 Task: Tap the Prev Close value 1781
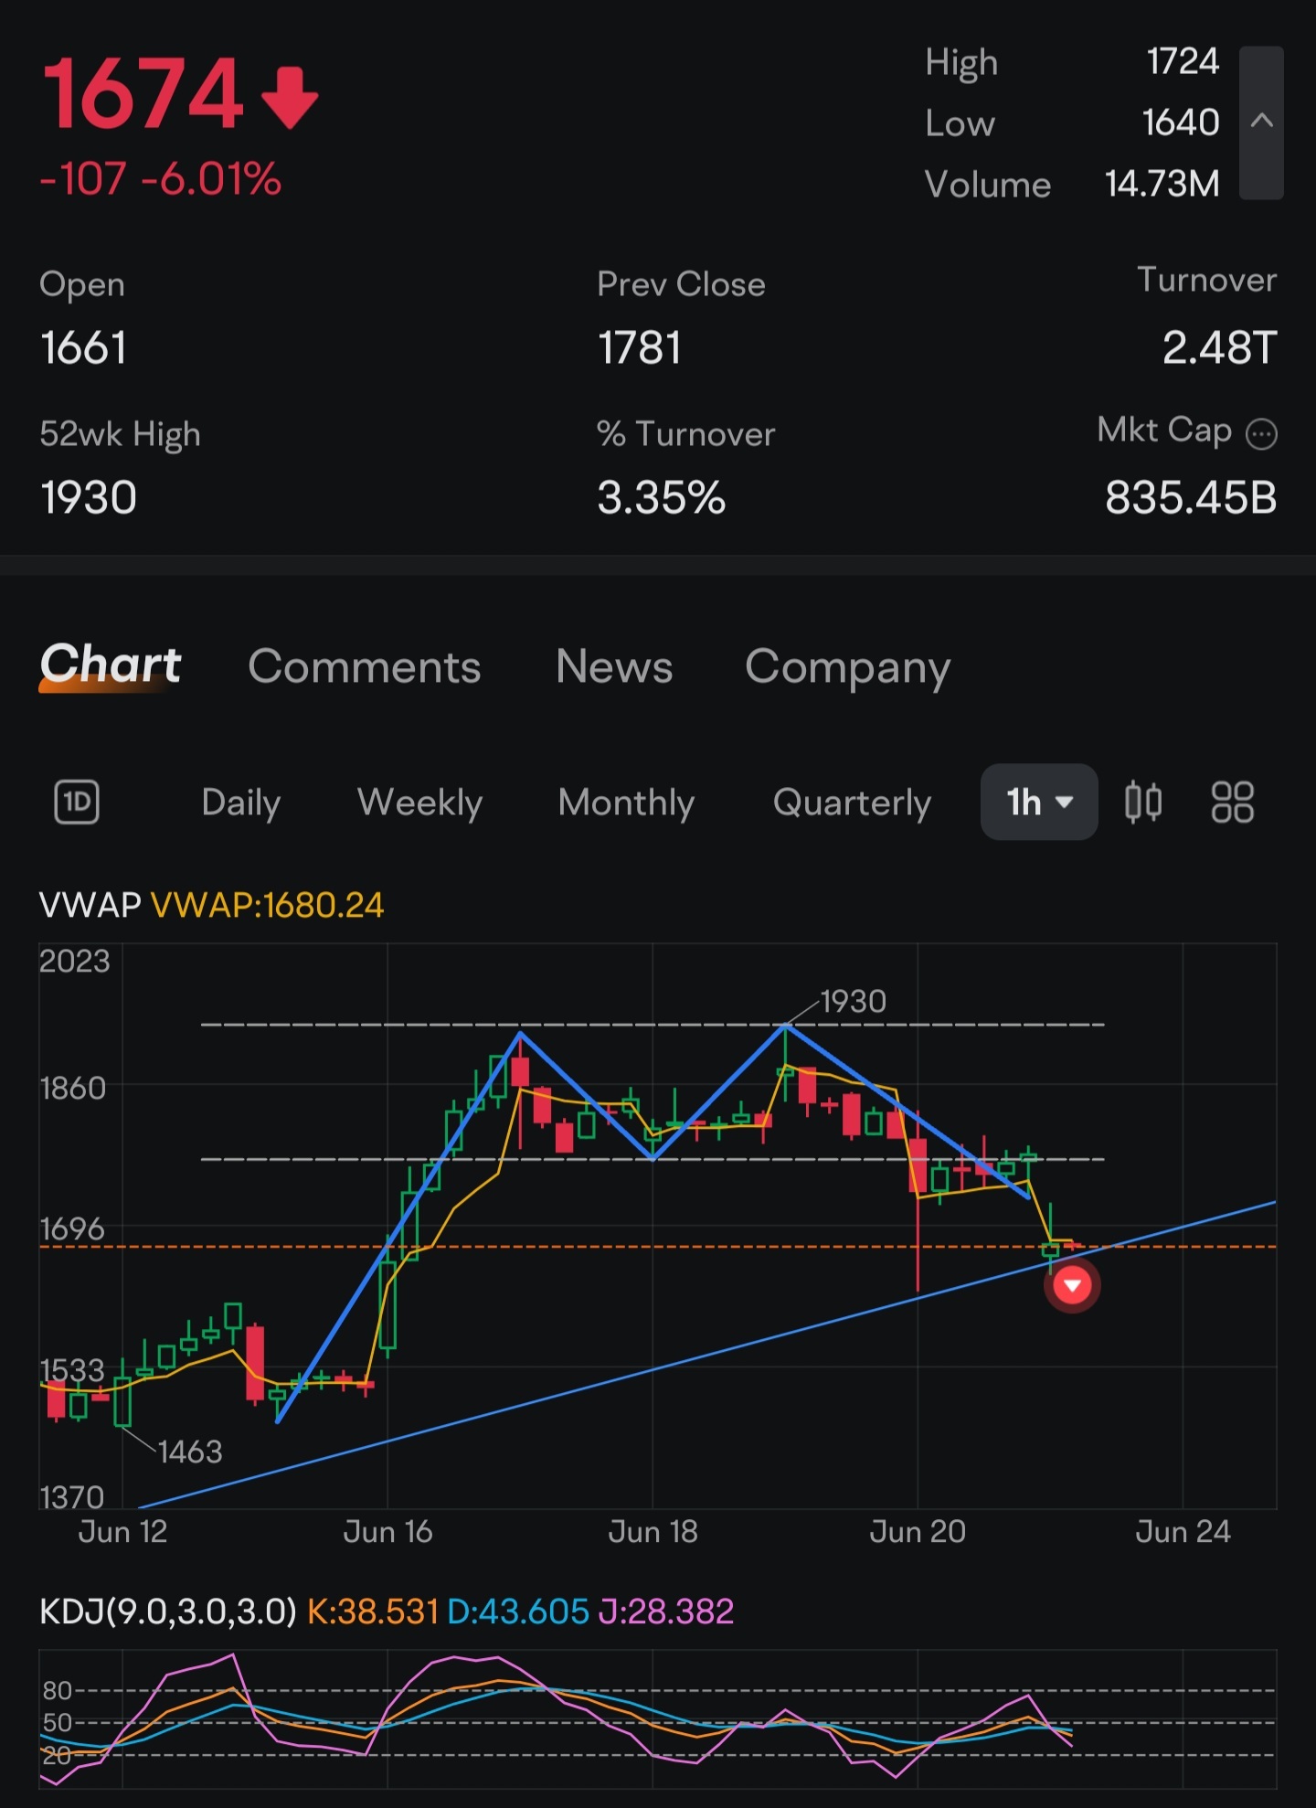640,348
